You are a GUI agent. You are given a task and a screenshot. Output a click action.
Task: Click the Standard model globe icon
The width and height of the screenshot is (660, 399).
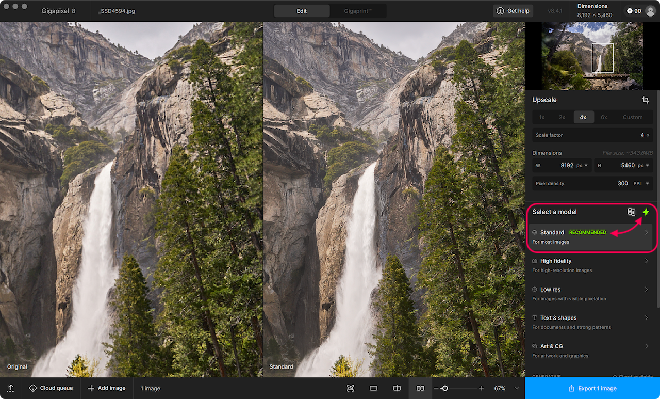click(x=535, y=232)
